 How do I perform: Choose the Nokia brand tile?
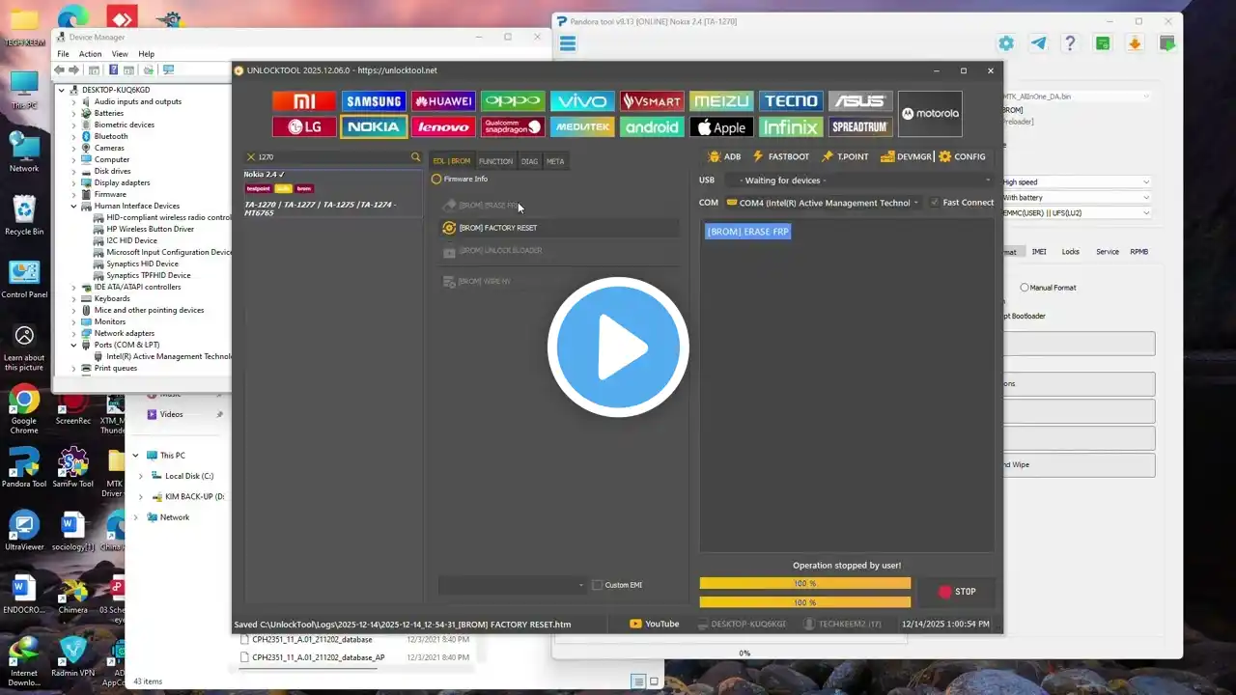374,126
